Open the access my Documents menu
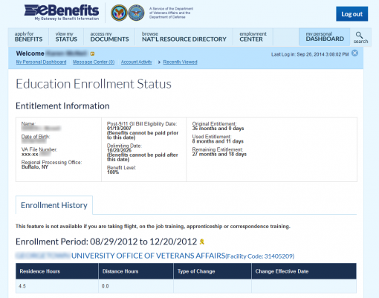Viewport: 379px width, 298px height. click(109, 37)
